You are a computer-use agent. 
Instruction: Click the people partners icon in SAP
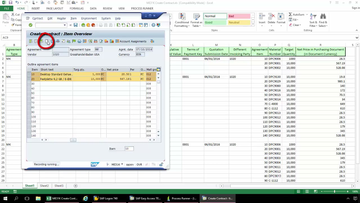[x=69, y=41]
